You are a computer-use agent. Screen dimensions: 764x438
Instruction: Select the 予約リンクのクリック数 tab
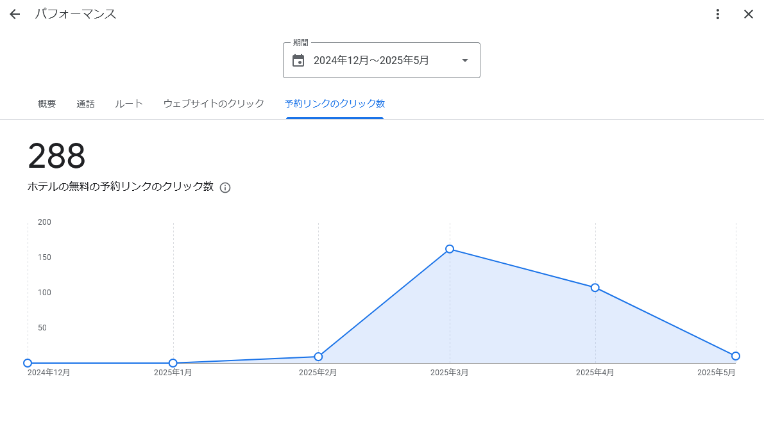[x=335, y=104]
